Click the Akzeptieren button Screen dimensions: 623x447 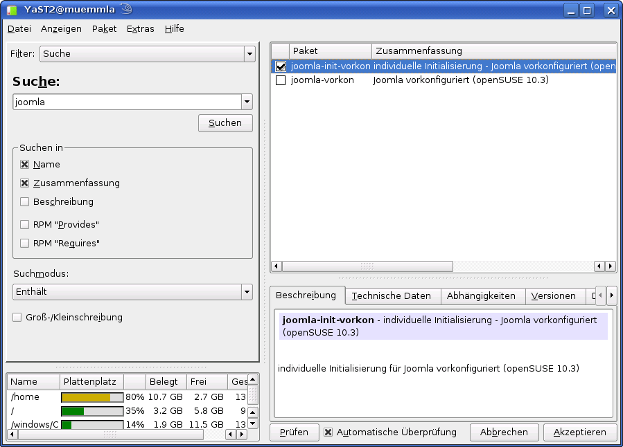pos(580,432)
